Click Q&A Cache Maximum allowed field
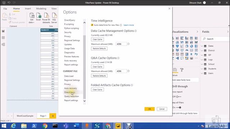The image size is (230, 129). [121, 71]
